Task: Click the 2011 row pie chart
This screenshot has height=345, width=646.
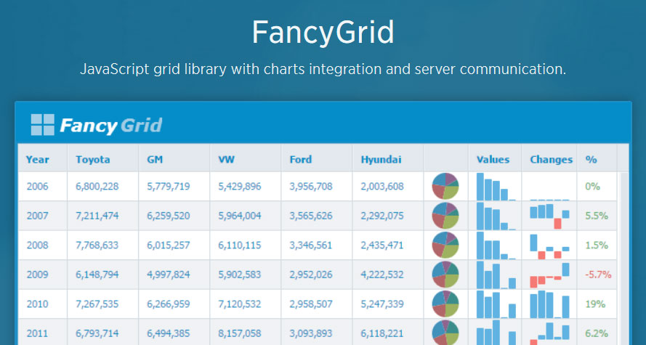Action: [445, 333]
